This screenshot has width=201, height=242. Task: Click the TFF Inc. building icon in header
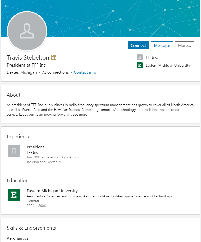[x=140, y=57]
